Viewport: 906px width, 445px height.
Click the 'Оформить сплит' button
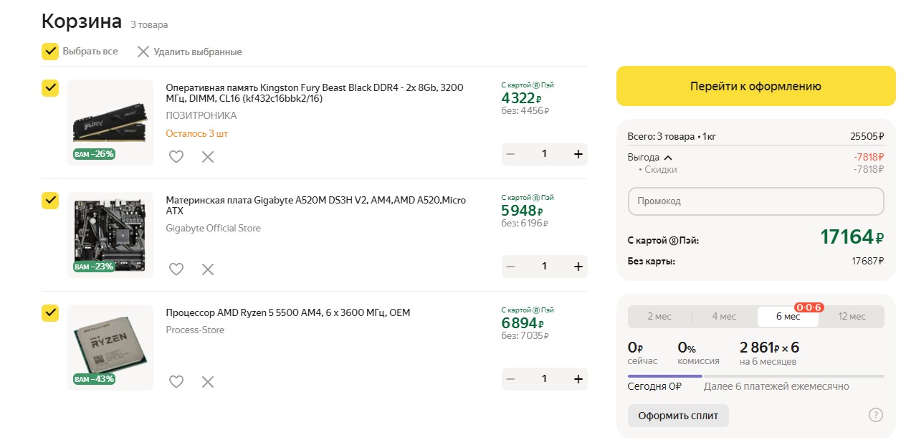point(678,416)
